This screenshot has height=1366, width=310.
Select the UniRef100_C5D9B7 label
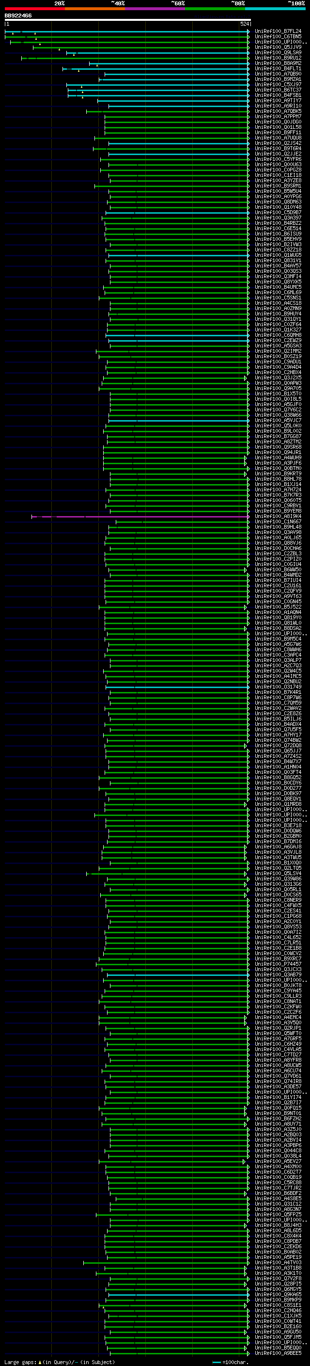click(x=278, y=213)
